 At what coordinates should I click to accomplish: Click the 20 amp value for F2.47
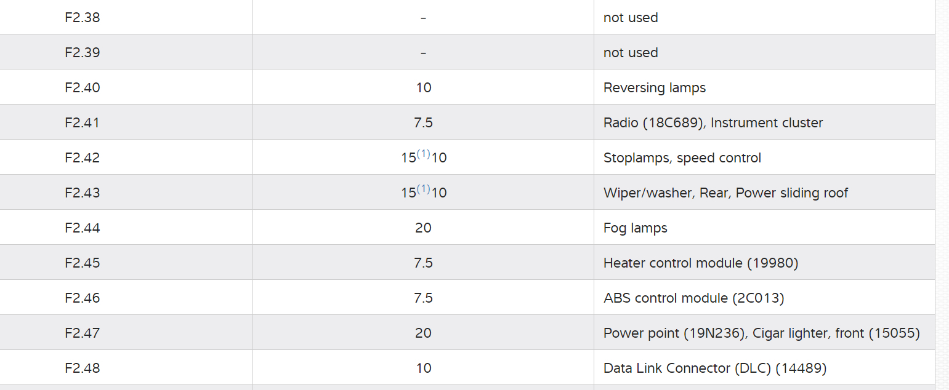click(x=423, y=333)
